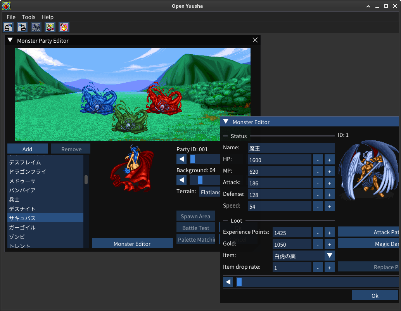Decrease Speed with the minus button
Viewport: 401px width, 311px height.
(x=318, y=206)
